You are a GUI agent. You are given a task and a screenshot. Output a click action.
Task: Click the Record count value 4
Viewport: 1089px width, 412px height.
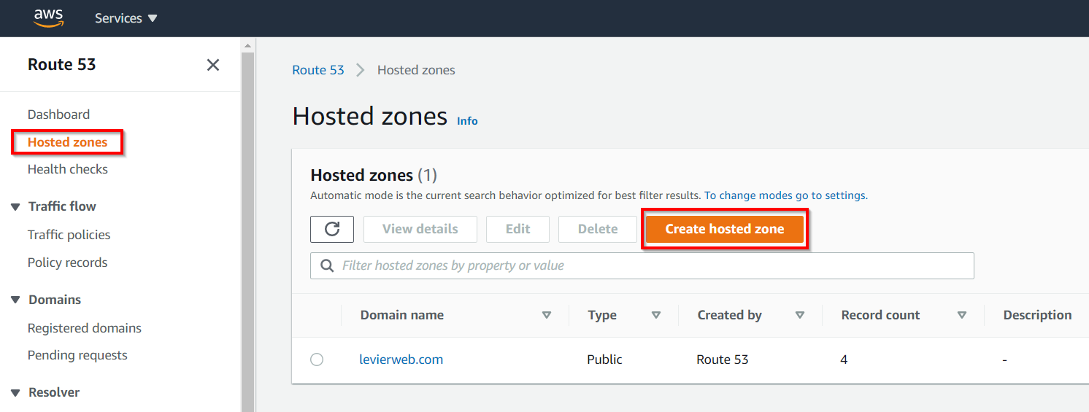click(844, 359)
